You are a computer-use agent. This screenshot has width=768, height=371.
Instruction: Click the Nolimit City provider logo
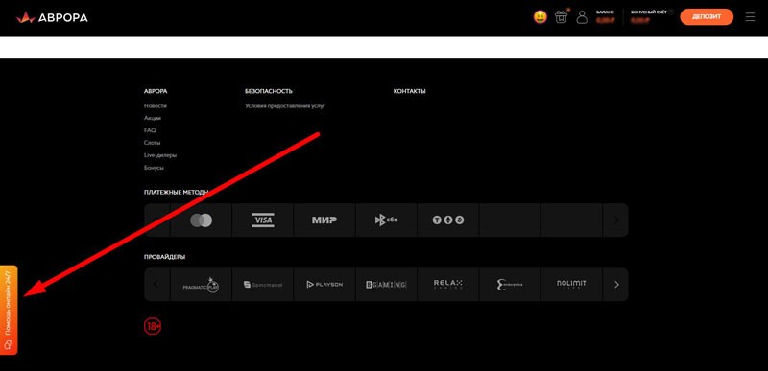571,285
